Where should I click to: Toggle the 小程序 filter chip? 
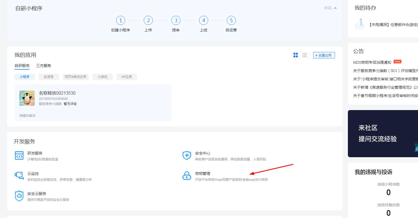coord(24,77)
